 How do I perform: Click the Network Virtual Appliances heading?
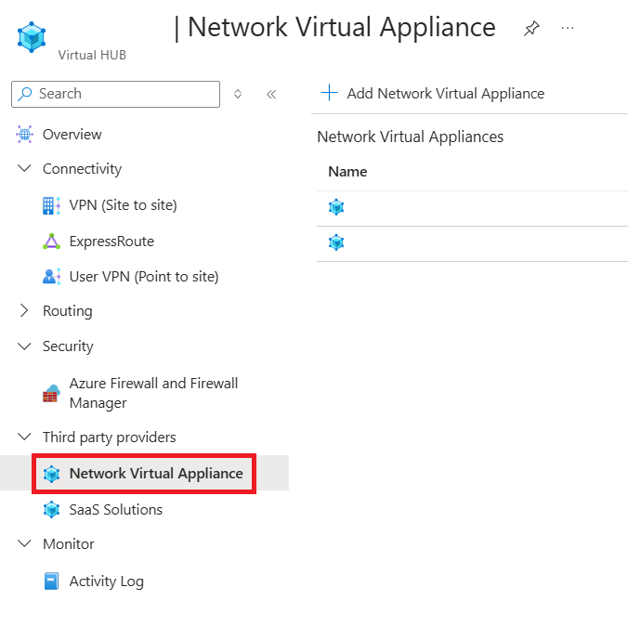410,137
